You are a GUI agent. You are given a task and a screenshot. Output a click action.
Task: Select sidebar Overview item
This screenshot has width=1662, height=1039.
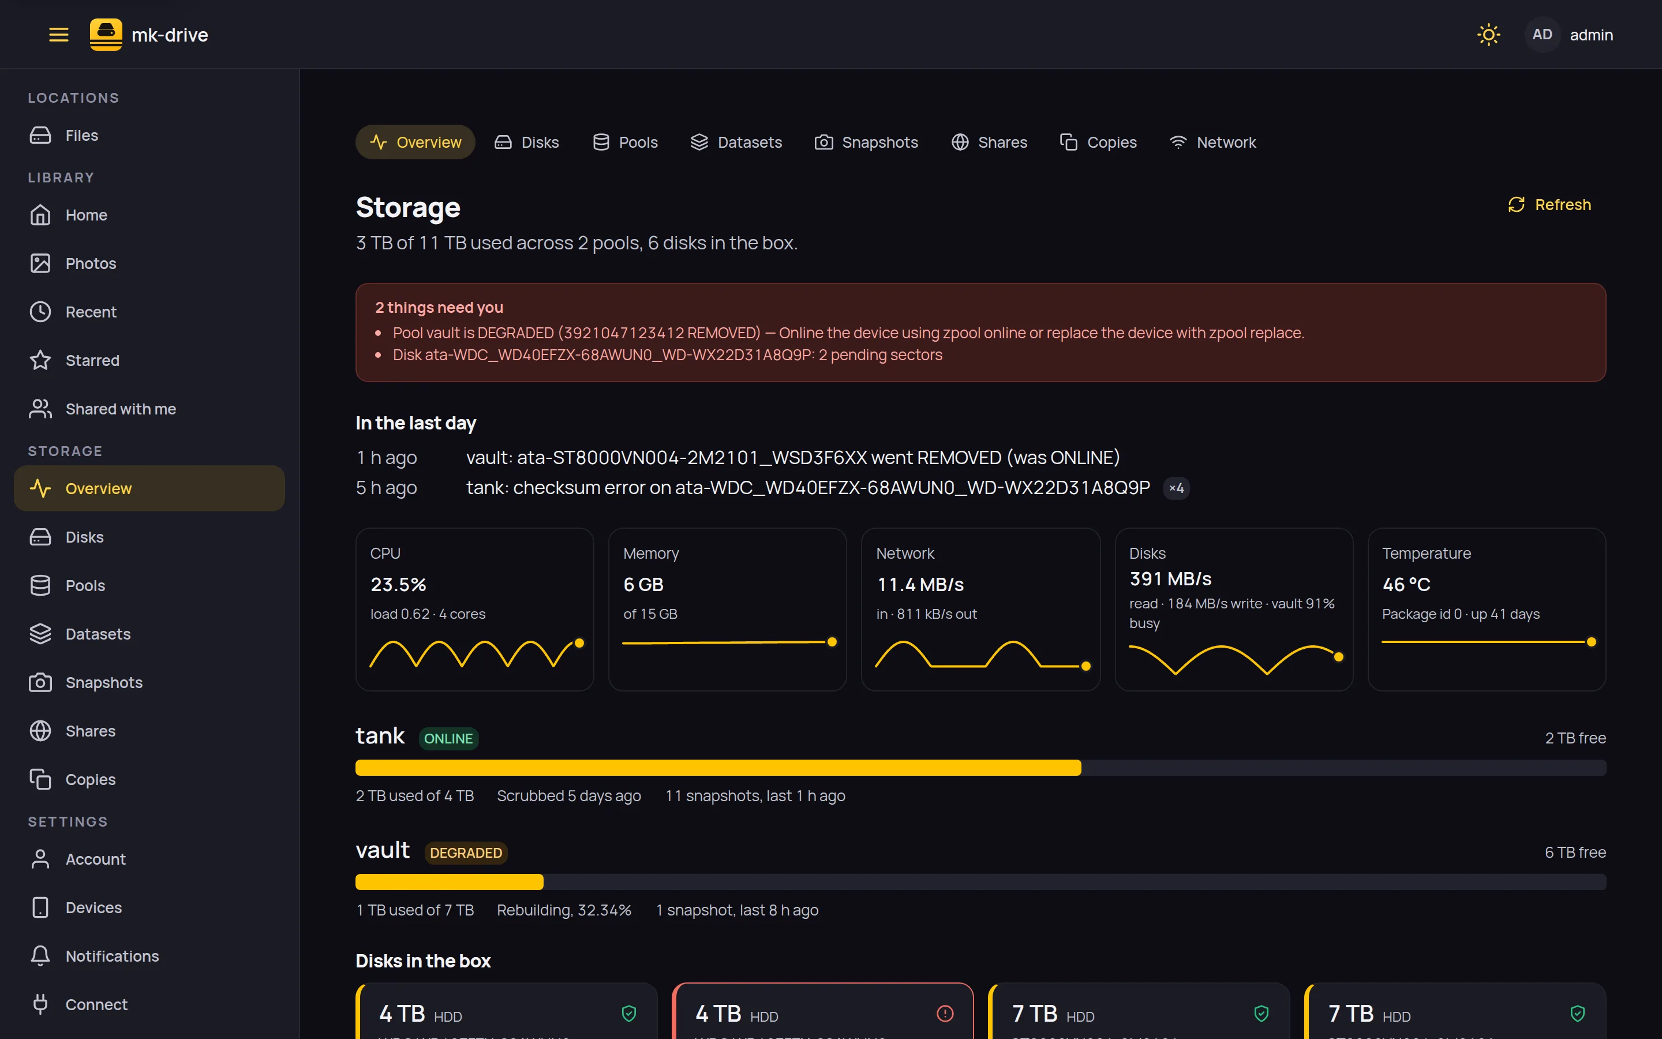point(149,488)
